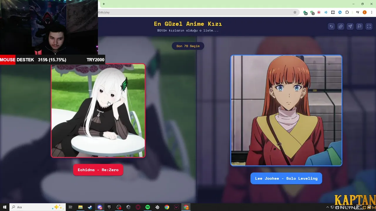Open the gray hexagon app in the taskbar

pyautogui.click(x=128, y=207)
